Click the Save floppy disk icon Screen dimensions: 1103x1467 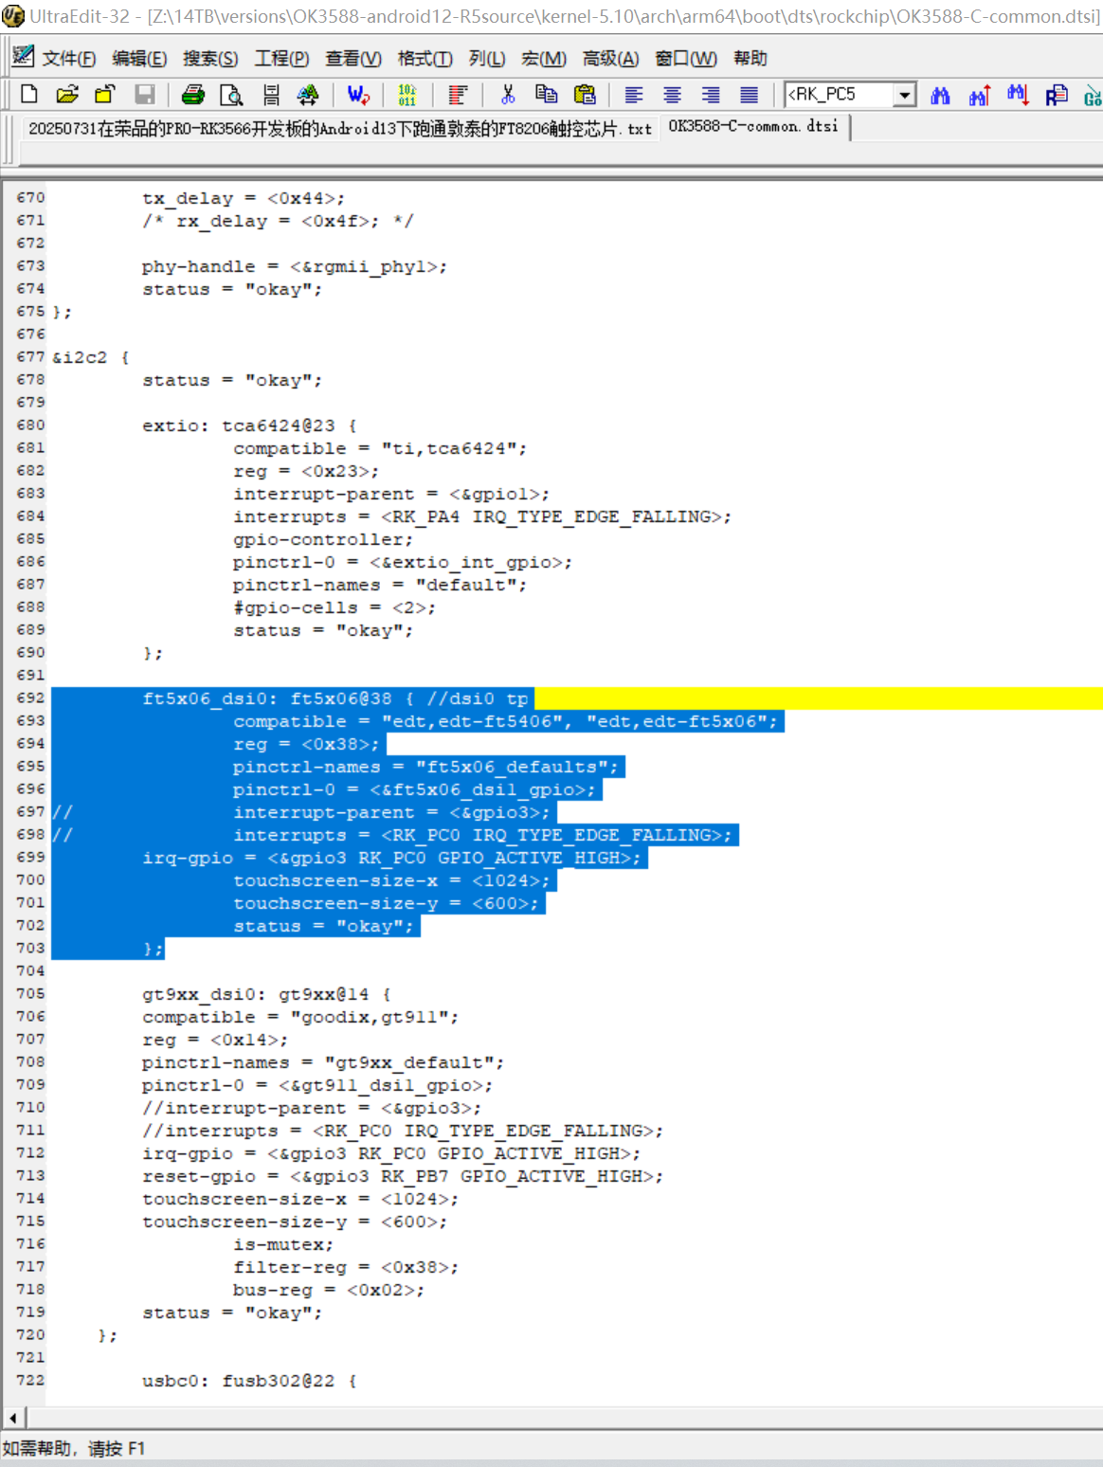144,94
